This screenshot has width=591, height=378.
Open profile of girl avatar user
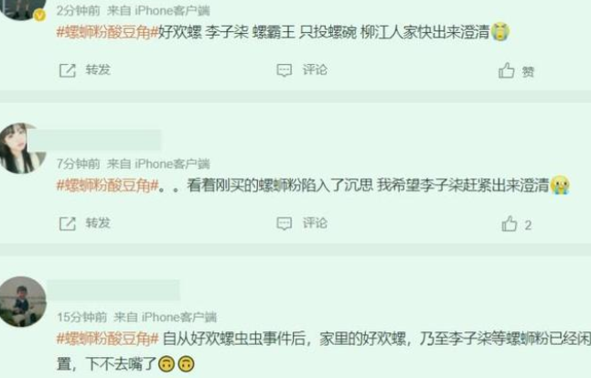pyautogui.click(x=21, y=148)
